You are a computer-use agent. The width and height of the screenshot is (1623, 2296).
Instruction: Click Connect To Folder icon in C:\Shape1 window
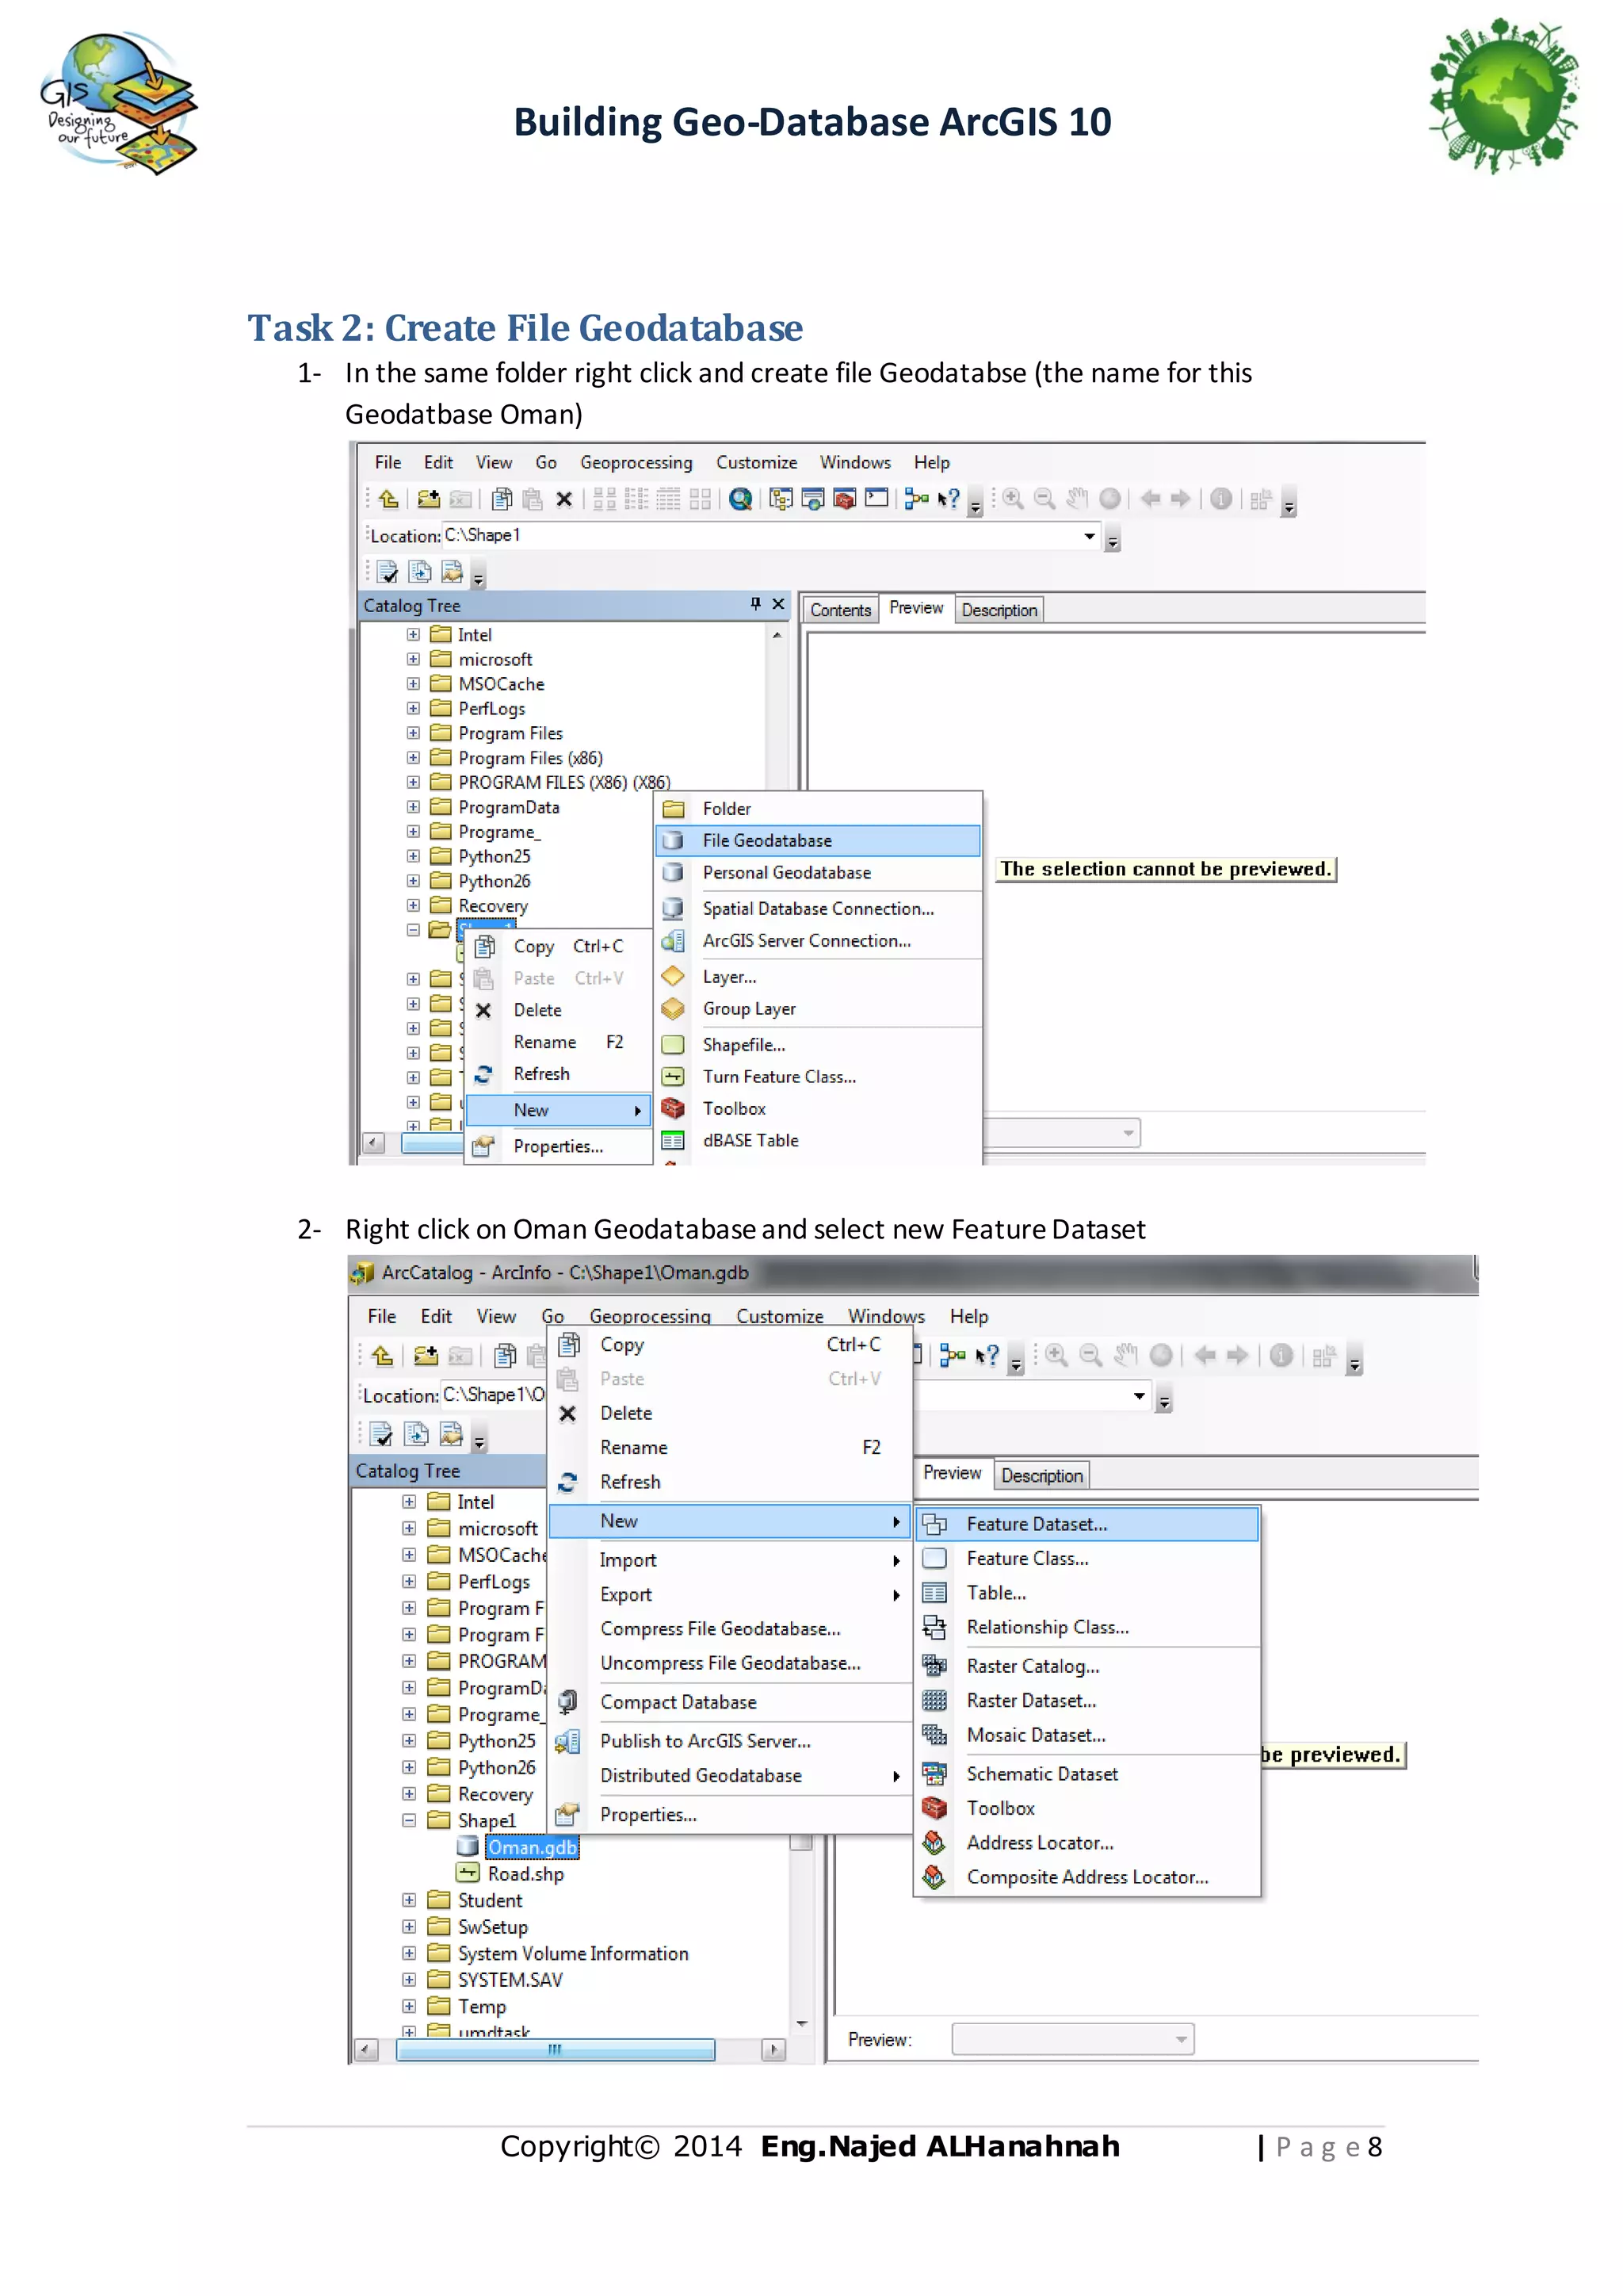[429, 499]
